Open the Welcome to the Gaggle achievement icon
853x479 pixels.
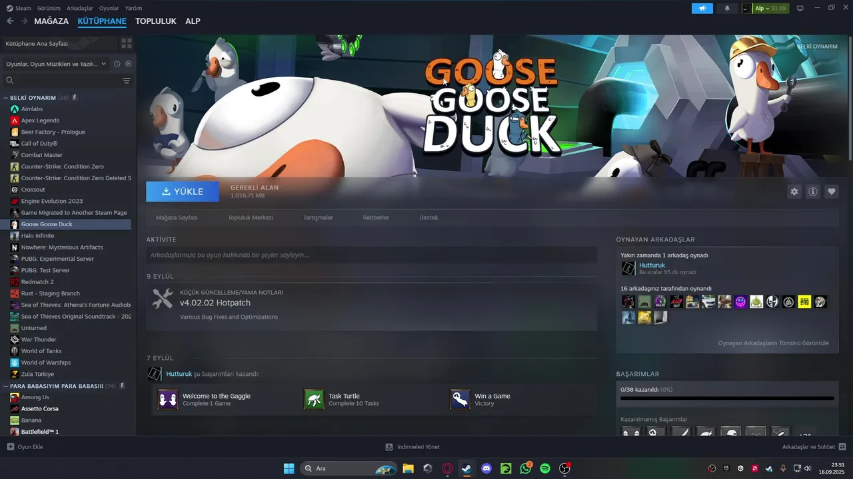click(167, 399)
